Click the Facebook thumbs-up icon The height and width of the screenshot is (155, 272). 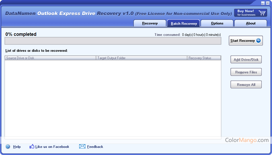[32, 146]
